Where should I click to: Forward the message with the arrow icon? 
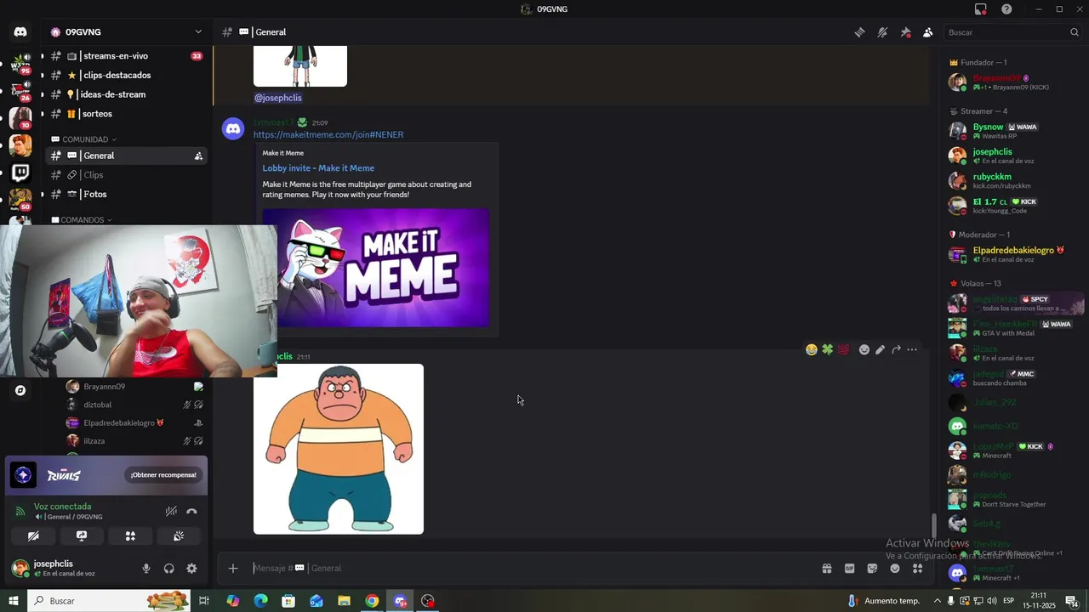896,349
